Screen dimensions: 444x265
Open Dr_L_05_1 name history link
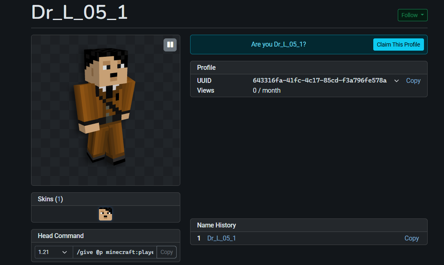[x=222, y=238]
